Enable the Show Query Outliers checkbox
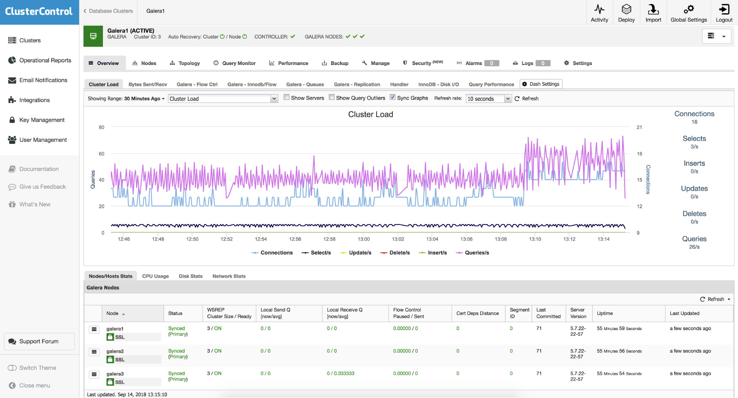The image size is (738, 398). point(332,97)
